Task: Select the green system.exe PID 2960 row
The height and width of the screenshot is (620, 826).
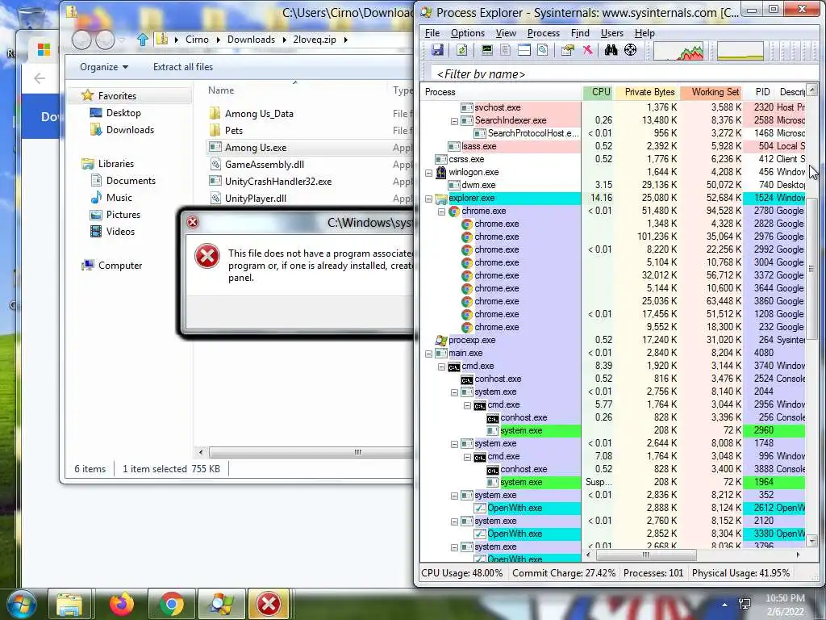Action: coord(614,431)
